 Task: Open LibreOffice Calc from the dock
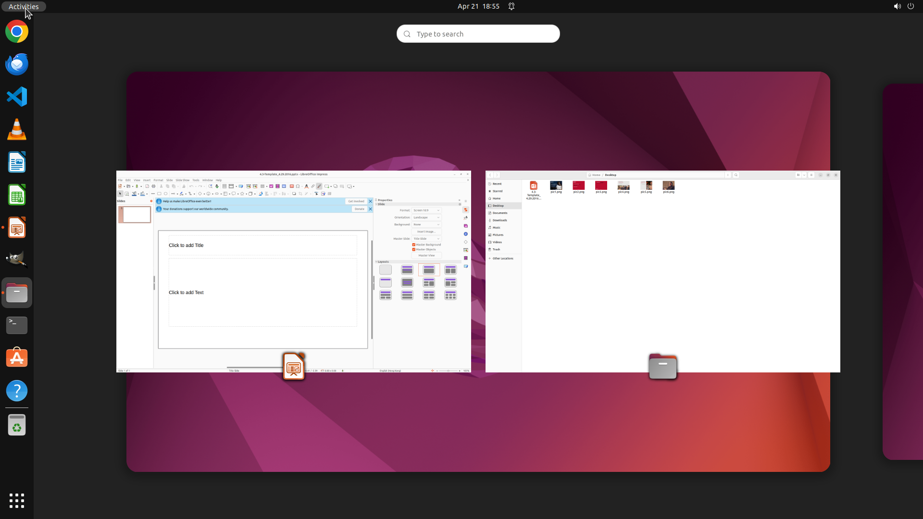coord(17,195)
